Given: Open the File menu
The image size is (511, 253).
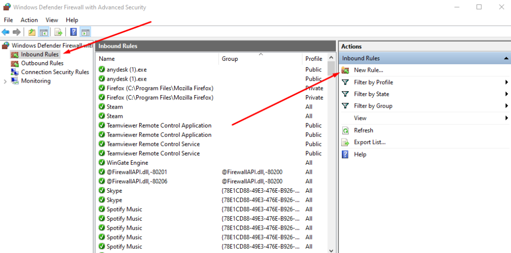Looking at the screenshot, I should [8, 20].
